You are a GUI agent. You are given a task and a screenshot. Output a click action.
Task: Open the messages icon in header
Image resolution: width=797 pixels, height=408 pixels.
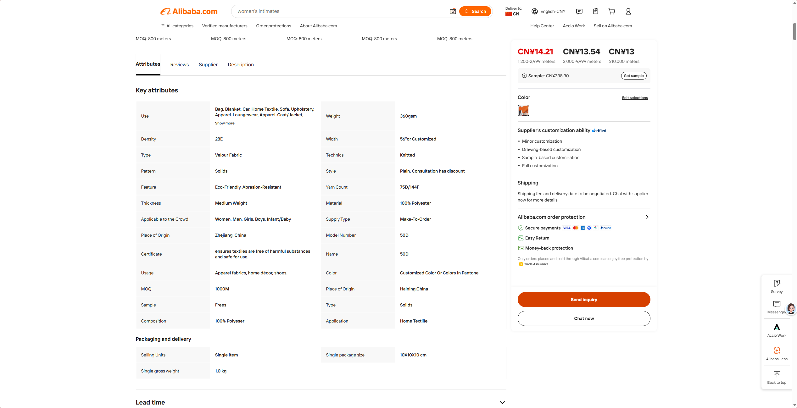[x=579, y=11]
